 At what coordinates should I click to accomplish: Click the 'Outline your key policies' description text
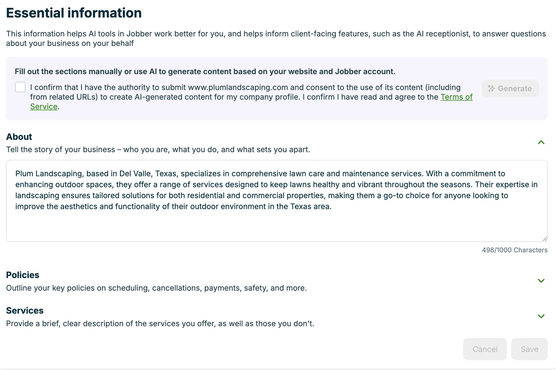click(156, 288)
